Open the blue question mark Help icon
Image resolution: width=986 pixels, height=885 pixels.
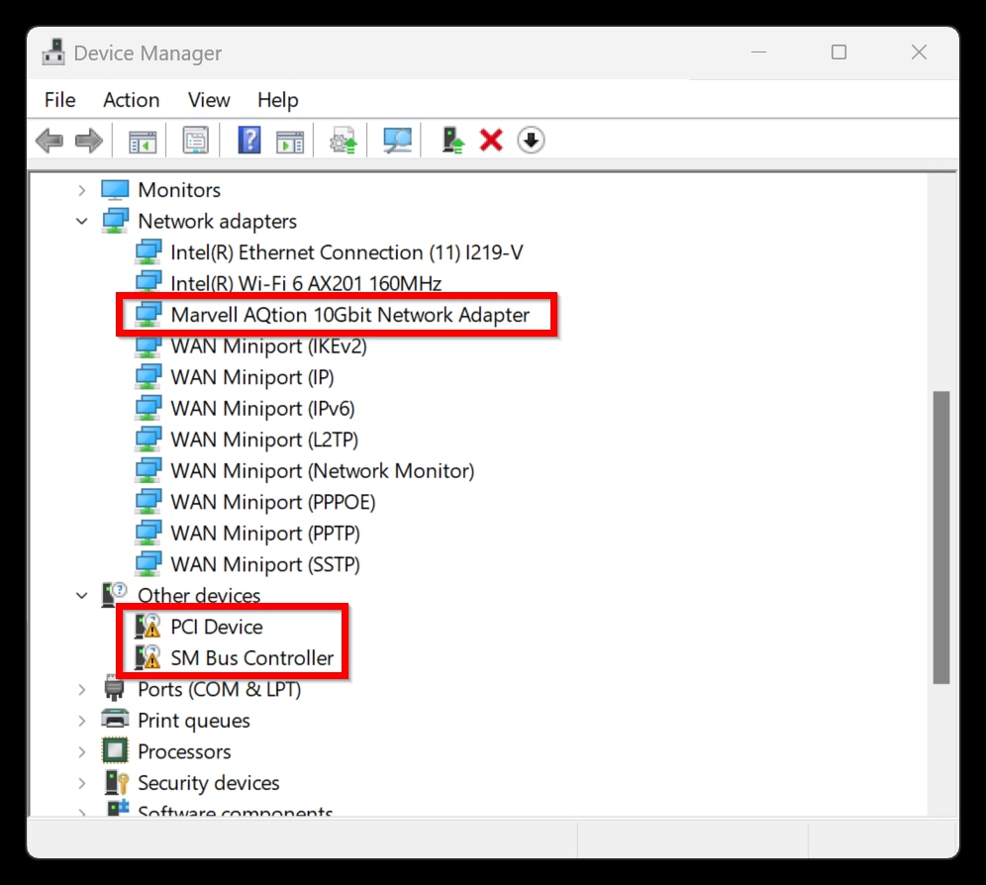click(x=249, y=141)
